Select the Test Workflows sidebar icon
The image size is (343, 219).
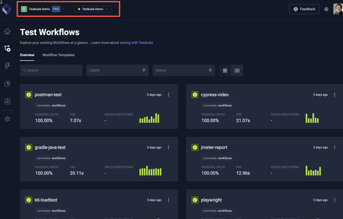pos(7,48)
